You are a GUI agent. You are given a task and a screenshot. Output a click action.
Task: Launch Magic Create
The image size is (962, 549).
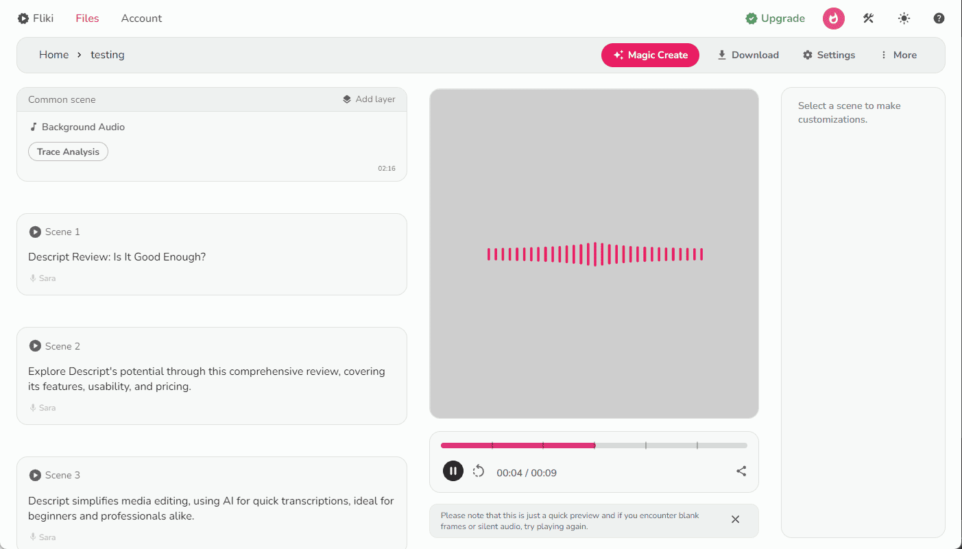(x=650, y=55)
